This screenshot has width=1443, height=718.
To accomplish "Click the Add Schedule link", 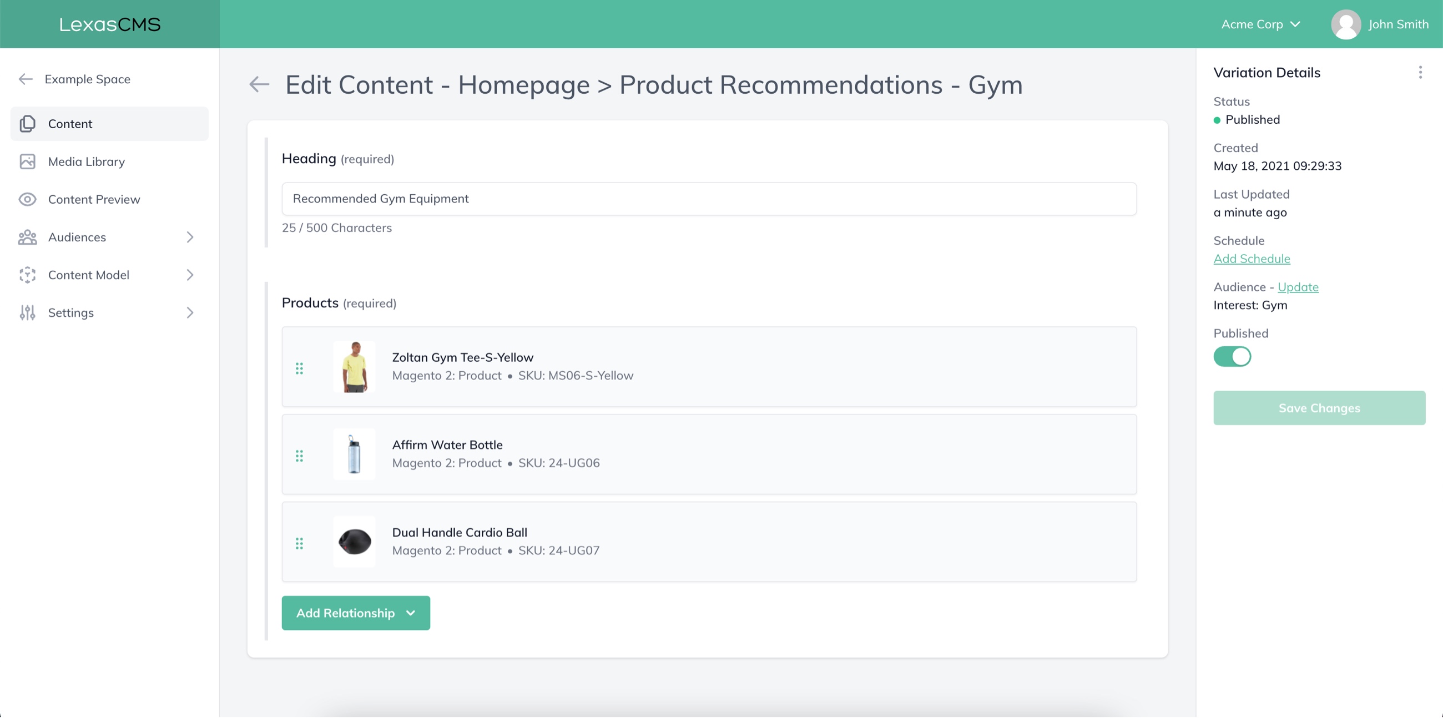I will 1252,259.
